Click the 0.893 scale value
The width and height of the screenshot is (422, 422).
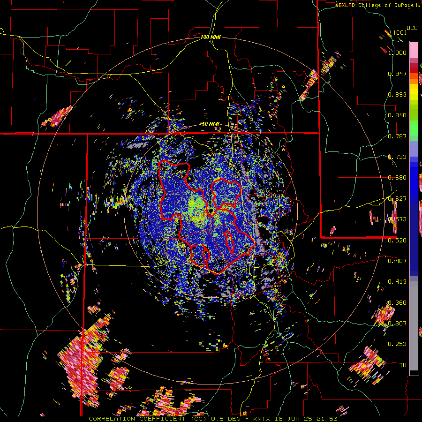click(x=397, y=94)
